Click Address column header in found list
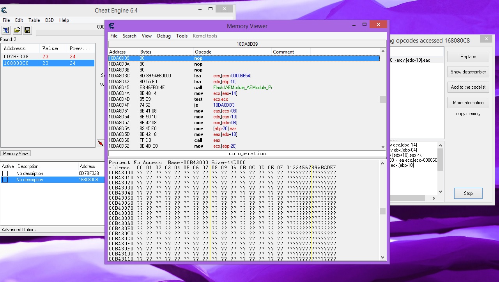The width and height of the screenshot is (499, 282). click(21, 48)
